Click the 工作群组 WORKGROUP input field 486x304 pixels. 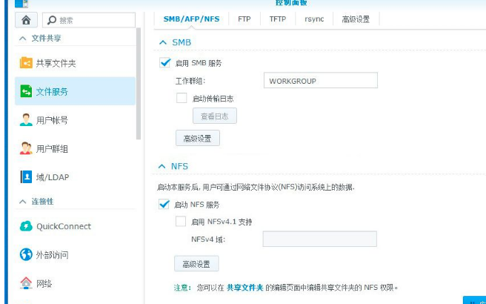320,80
